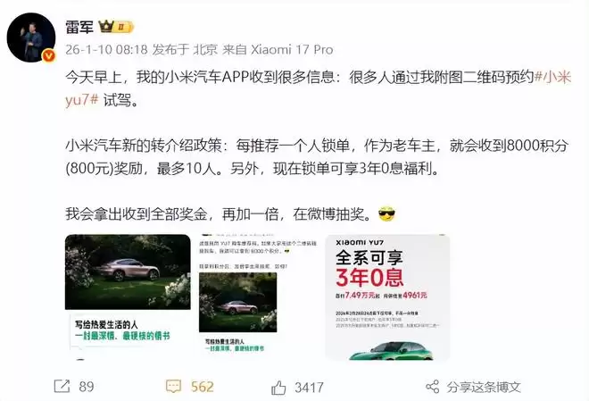Click the 分享这条博文 text

click(484, 387)
